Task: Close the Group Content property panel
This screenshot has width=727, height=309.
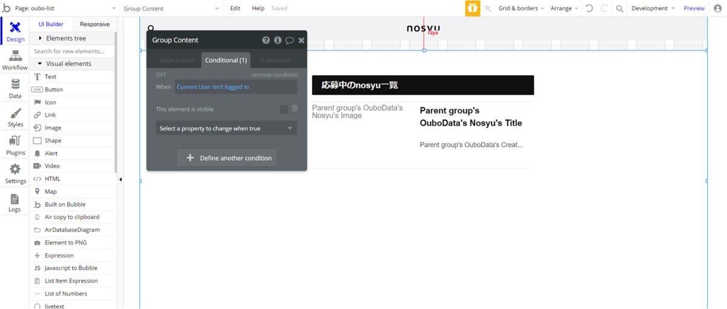Action: pyautogui.click(x=301, y=40)
